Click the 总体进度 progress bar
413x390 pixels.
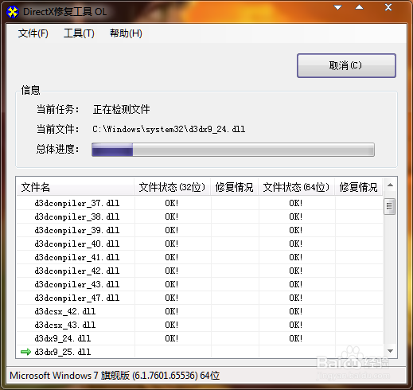[x=233, y=150]
